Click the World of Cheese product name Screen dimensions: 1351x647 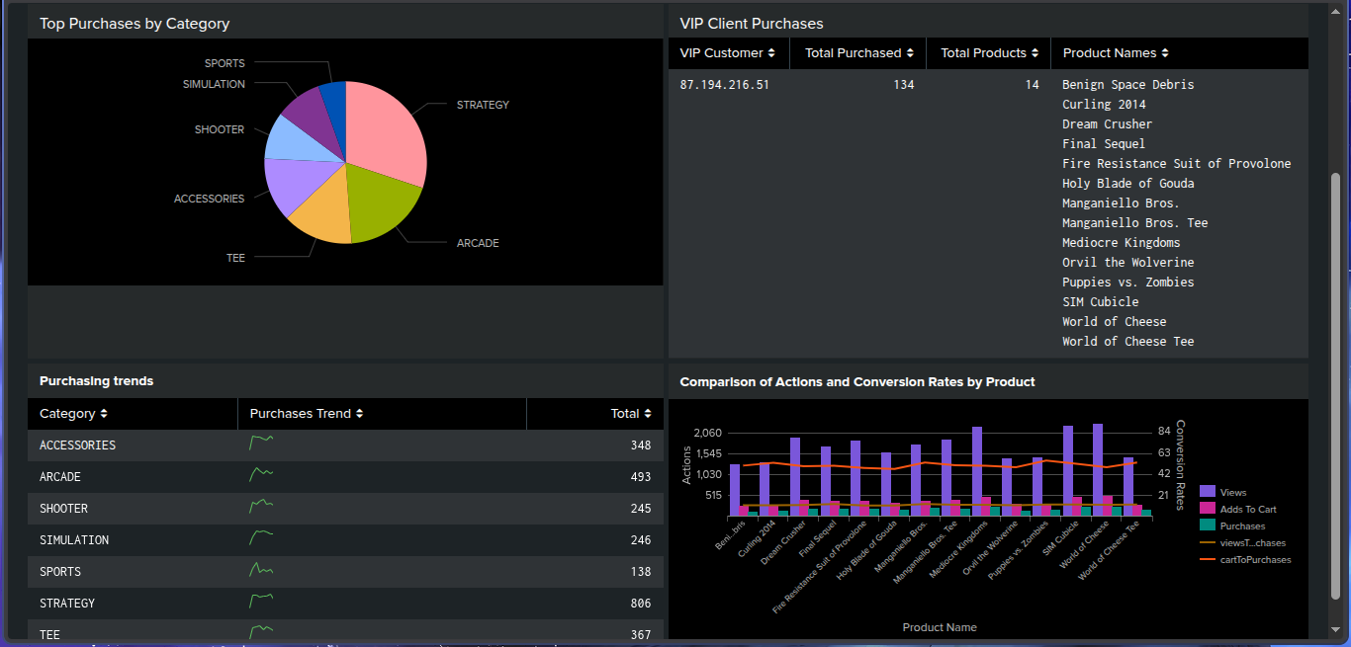(1114, 321)
